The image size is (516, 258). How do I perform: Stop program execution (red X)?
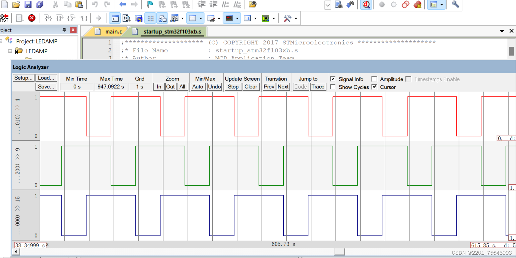[x=32, y=18]
